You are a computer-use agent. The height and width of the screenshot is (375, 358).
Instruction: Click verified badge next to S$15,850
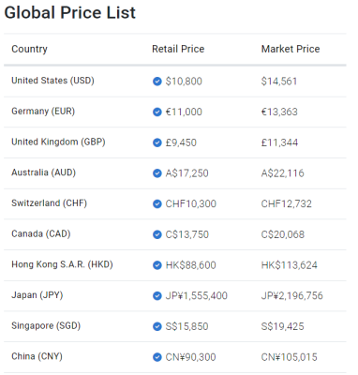tap(157, 326)
